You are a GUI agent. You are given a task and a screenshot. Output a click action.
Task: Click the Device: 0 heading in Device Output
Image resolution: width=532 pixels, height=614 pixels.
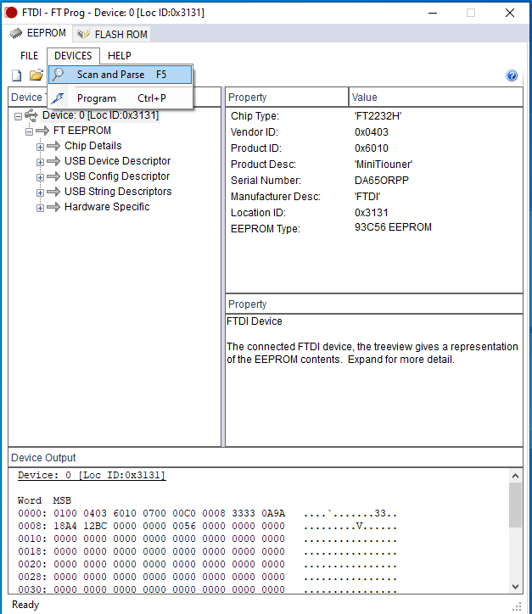pyautogui.click(x=92, y=476)
